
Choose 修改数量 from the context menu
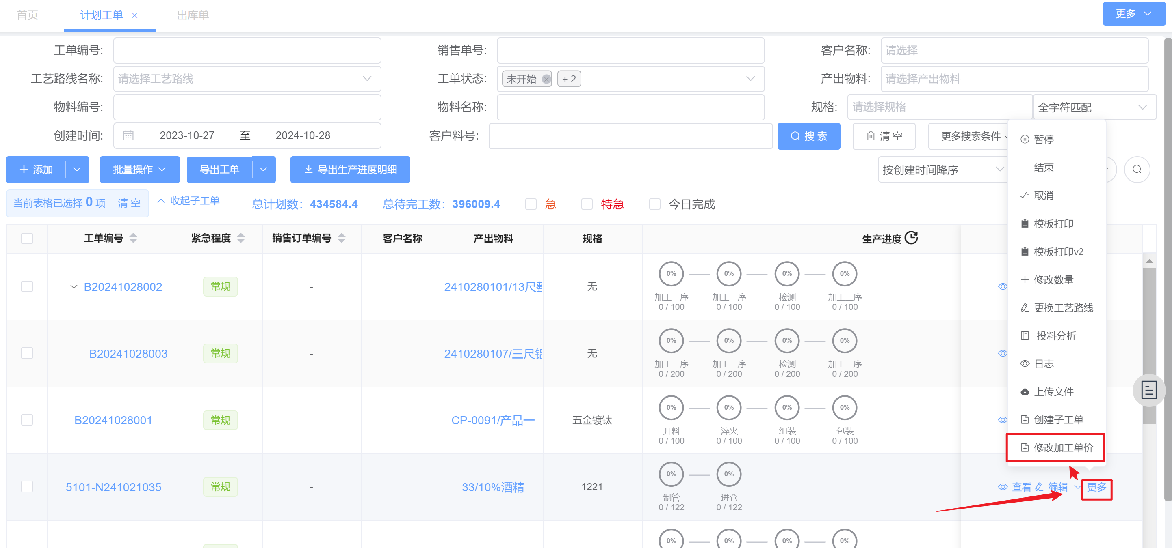[x=1057, y=279]
